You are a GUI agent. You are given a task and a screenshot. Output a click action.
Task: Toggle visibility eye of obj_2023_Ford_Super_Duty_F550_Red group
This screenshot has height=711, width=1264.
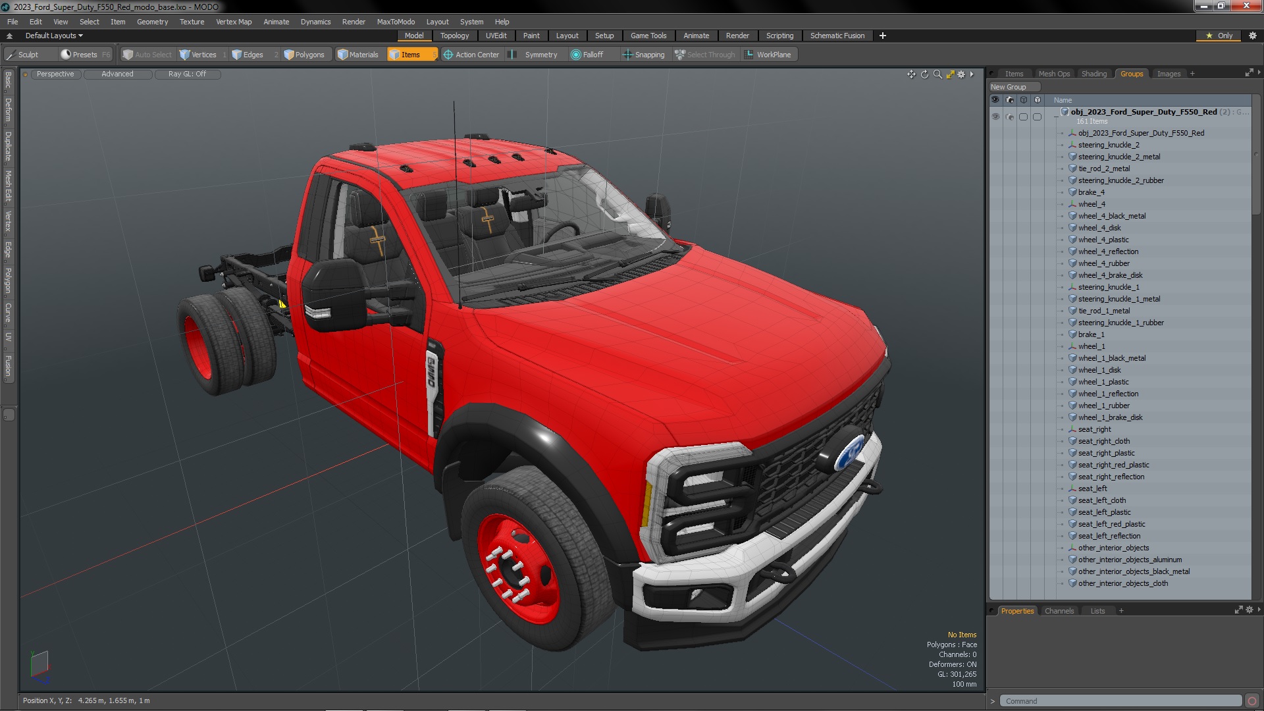[995, 117]
